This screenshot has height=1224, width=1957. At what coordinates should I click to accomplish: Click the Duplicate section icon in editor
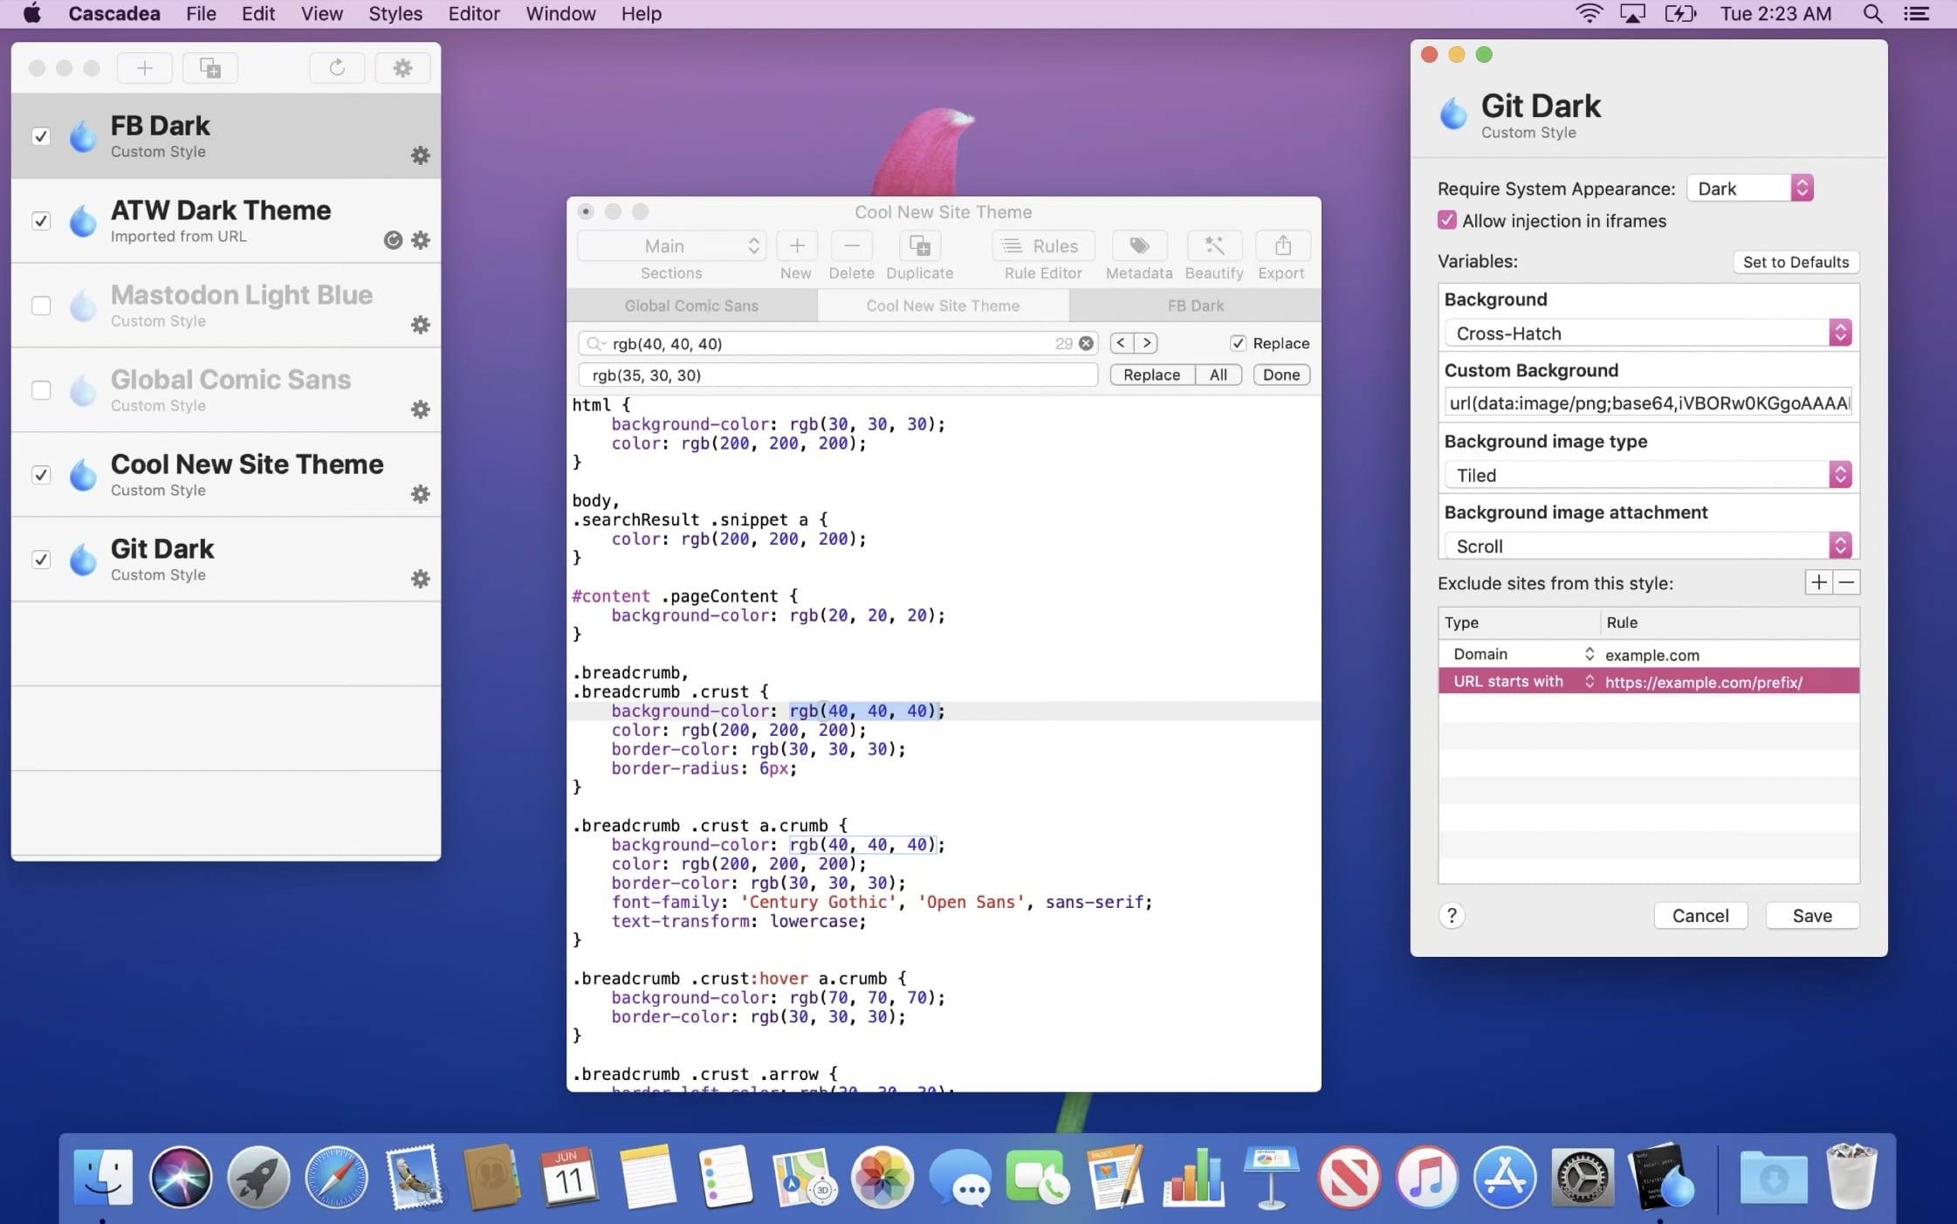(919, 245)
